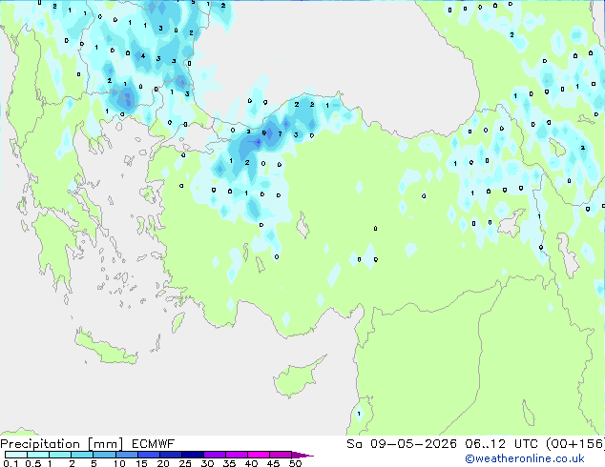Click the 0.1–0.5 mm palest legend swatch
The image size is (605, 467).
click(x=16, y=455)
